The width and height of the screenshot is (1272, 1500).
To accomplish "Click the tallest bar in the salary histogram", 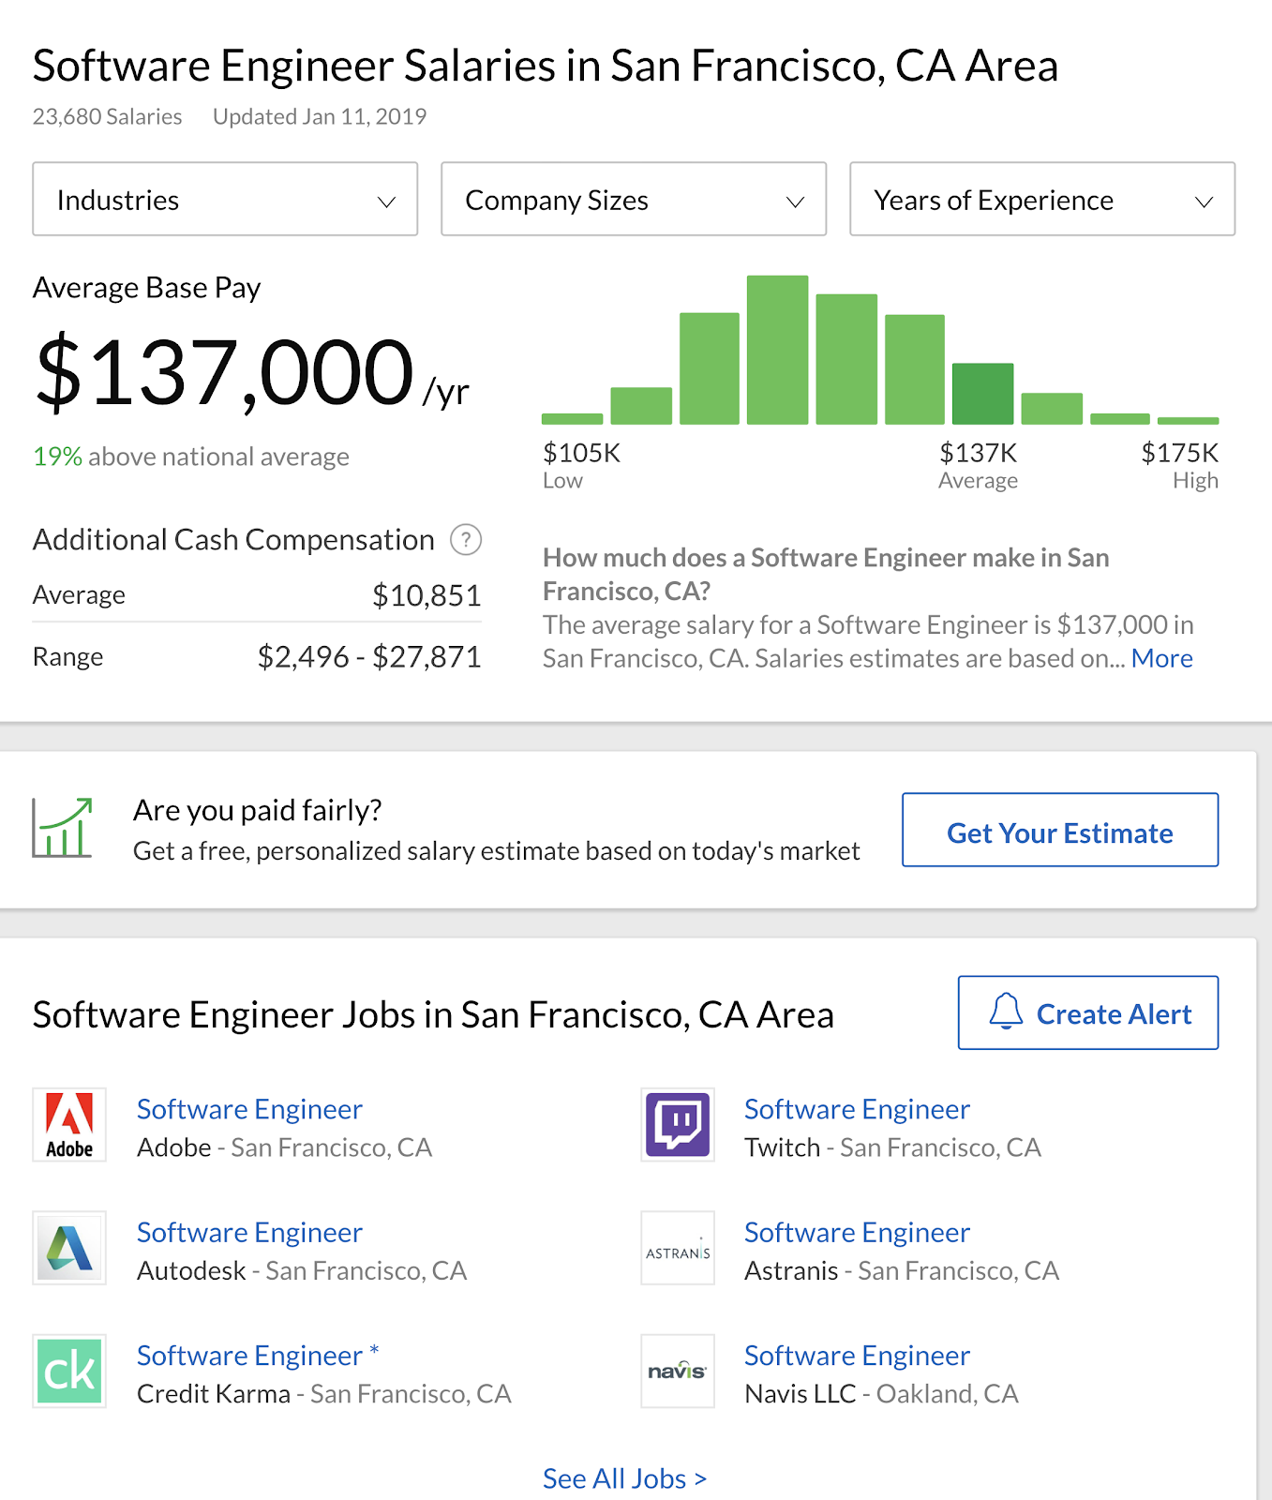I will (x=777, y=350).
